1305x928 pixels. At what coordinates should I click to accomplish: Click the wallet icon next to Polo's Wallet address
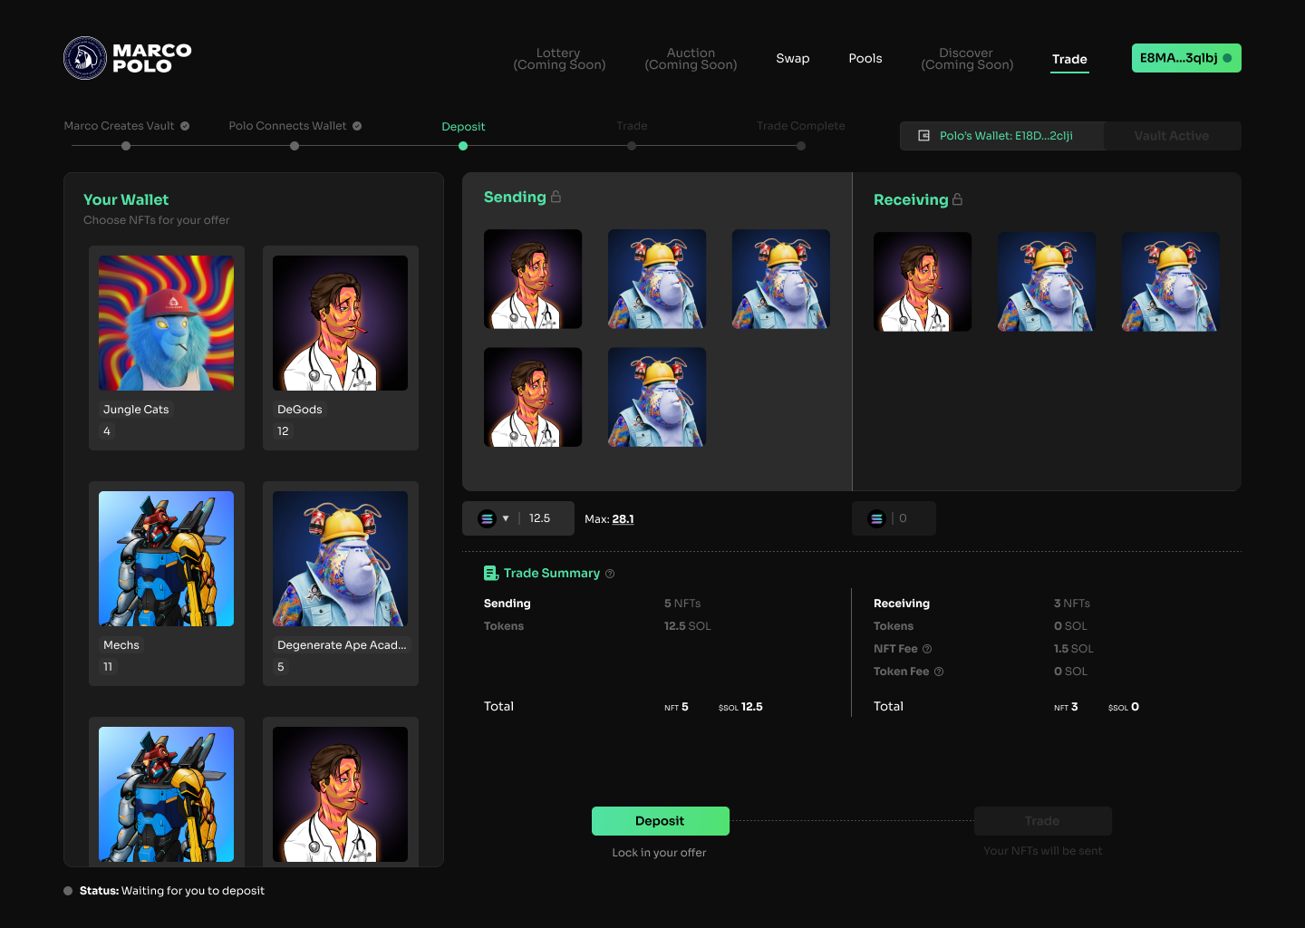(923, 135)
